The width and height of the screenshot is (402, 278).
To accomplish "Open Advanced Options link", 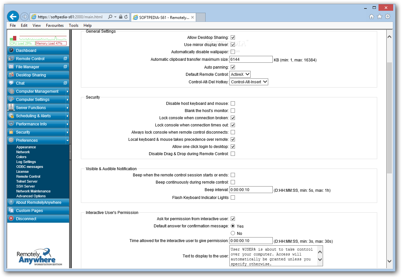I will [x=31, y=196].
